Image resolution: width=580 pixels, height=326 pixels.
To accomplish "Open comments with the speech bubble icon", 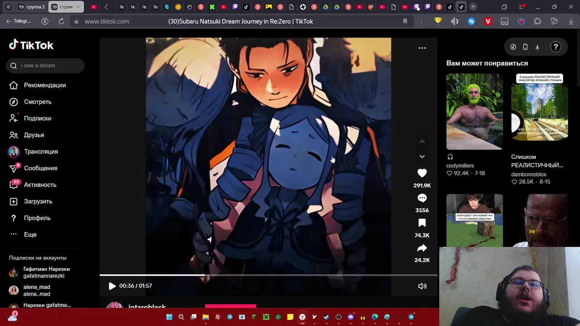I will click(422, 198).
